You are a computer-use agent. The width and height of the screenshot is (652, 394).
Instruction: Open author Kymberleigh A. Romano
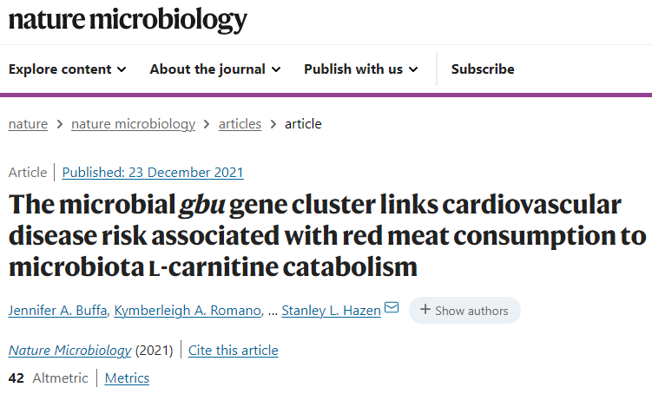click(x=188, y=311)
